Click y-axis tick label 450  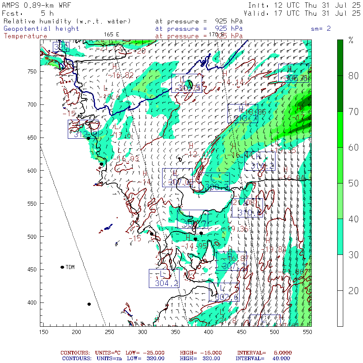(x=32, y=270)
